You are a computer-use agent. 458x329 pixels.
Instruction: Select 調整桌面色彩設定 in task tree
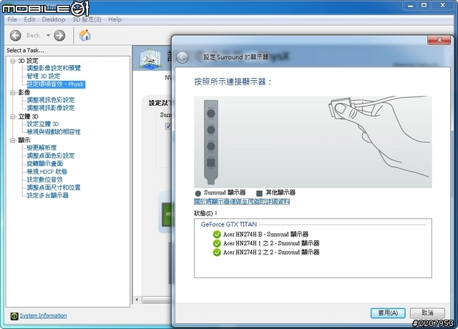pyautogui.click(x=51, y=156)
